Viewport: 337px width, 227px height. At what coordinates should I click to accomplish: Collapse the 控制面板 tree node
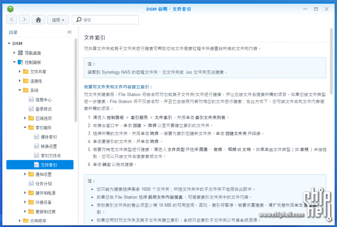(x=14, y=62)
